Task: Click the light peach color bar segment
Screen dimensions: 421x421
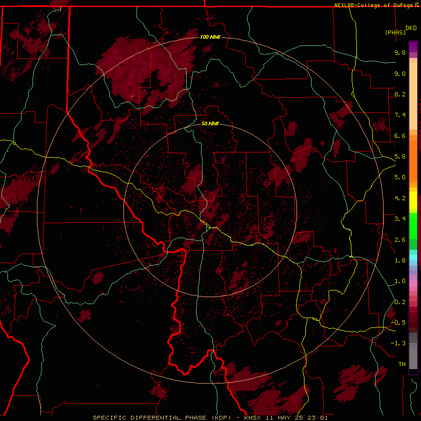Action: click(x=413, y=96)
